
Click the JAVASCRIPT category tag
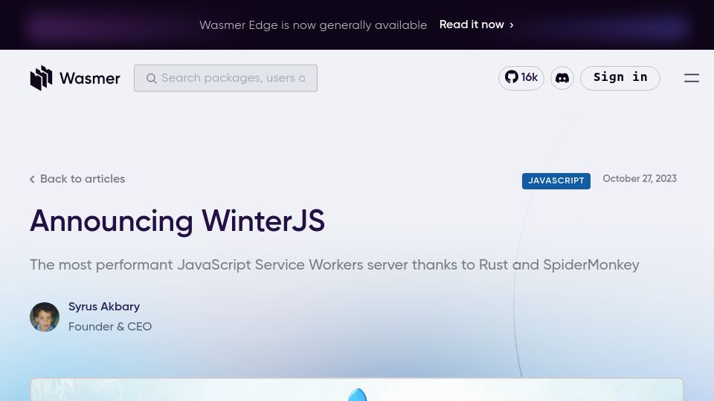[556, 181]
